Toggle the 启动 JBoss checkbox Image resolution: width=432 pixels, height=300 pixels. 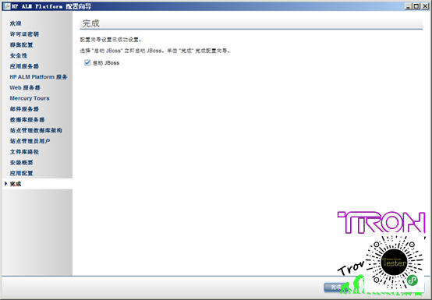click(87, 63)
